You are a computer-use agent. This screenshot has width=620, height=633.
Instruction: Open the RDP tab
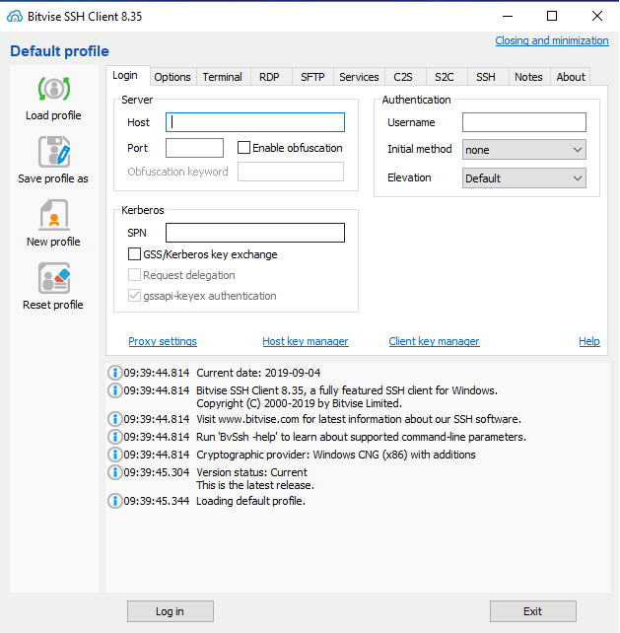269,77
